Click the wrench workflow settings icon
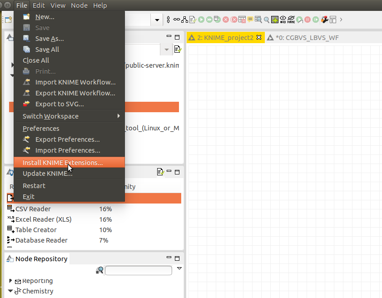This screenshot has width=382, height=298. coord(325,20)
